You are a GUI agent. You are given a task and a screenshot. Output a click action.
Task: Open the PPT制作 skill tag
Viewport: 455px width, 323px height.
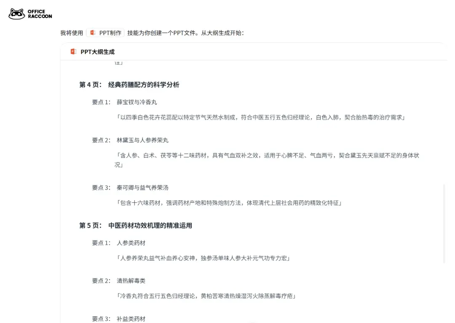click(105, 33)
